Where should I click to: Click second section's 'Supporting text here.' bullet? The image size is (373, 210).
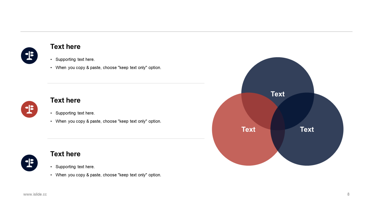coord(75,113)
